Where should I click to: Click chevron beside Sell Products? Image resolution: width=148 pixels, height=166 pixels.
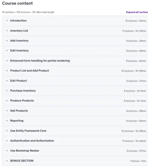(x=7, y=111)
